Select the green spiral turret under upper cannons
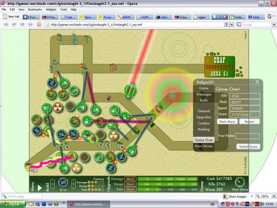The height and width of the screenshot is (208, 277). click(74, 91)
